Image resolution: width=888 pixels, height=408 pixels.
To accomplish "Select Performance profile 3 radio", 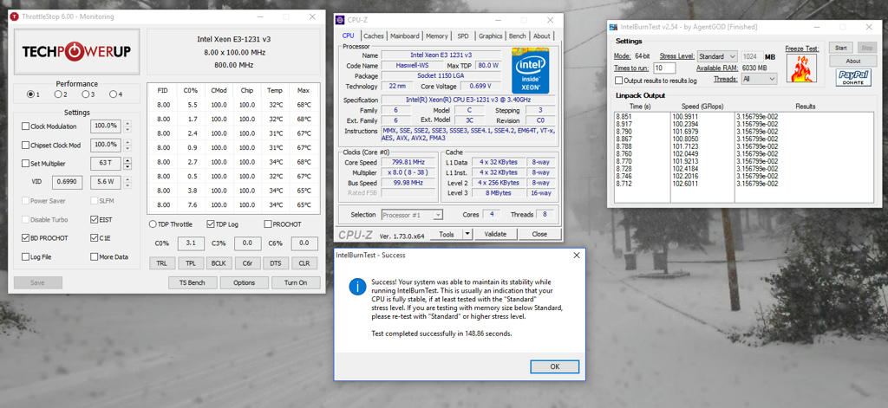I will [88, 94].
